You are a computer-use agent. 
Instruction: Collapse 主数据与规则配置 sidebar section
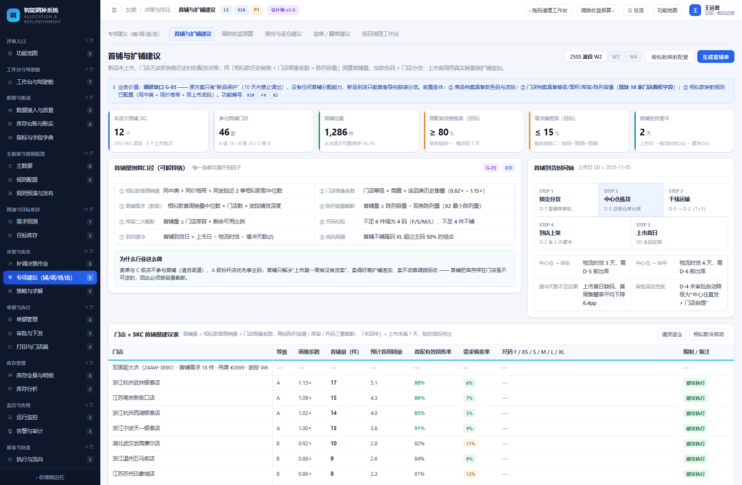point(50,154)
